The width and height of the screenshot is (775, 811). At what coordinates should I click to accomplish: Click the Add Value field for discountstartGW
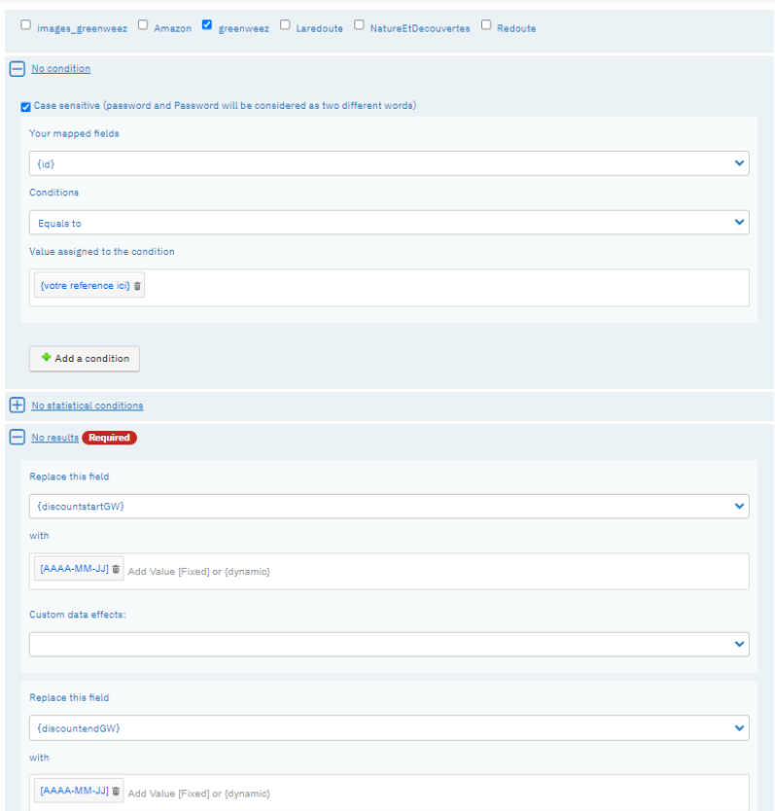[x=435, y=572]
